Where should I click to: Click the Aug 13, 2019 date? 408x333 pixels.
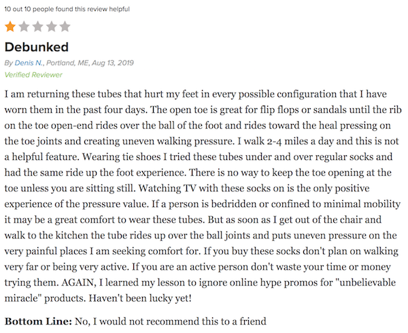coord(113,63)
